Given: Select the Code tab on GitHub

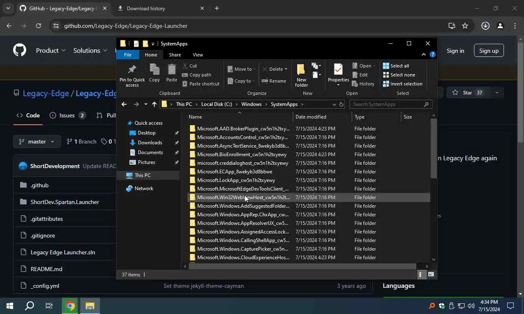Looking at the screenshot, I should click(x=28, y=115).
